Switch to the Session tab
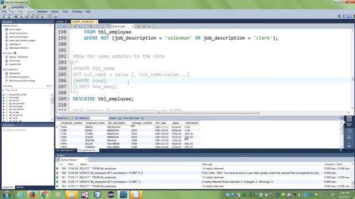The height and width of the screenshot is (199, 355). [x=20, y=187]
